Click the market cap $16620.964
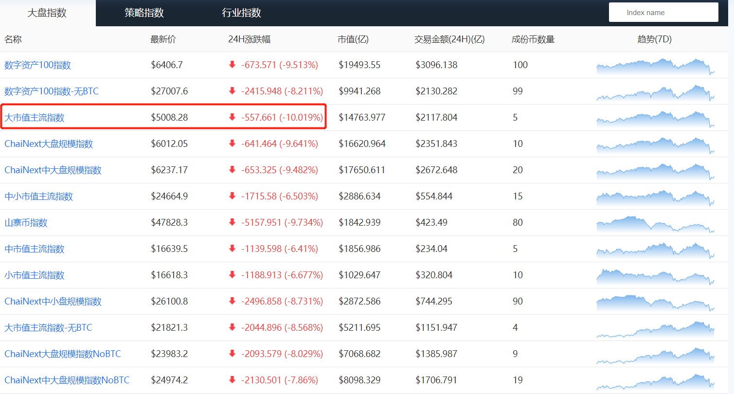734x394 pixels. pos(362,144)
